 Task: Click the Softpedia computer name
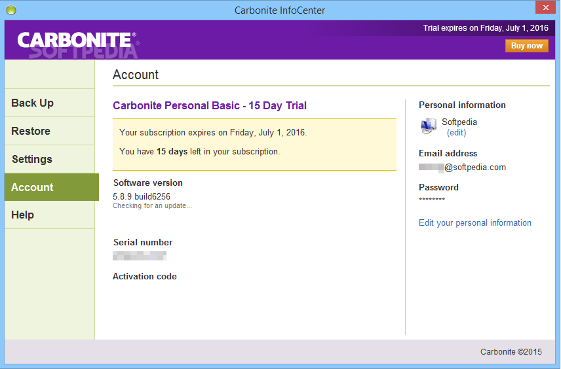coord(459,122)
